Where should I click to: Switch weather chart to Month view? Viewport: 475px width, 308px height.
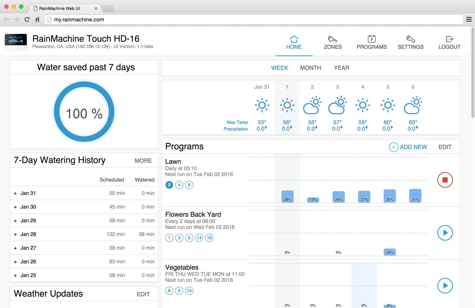[x=310, y=68]
